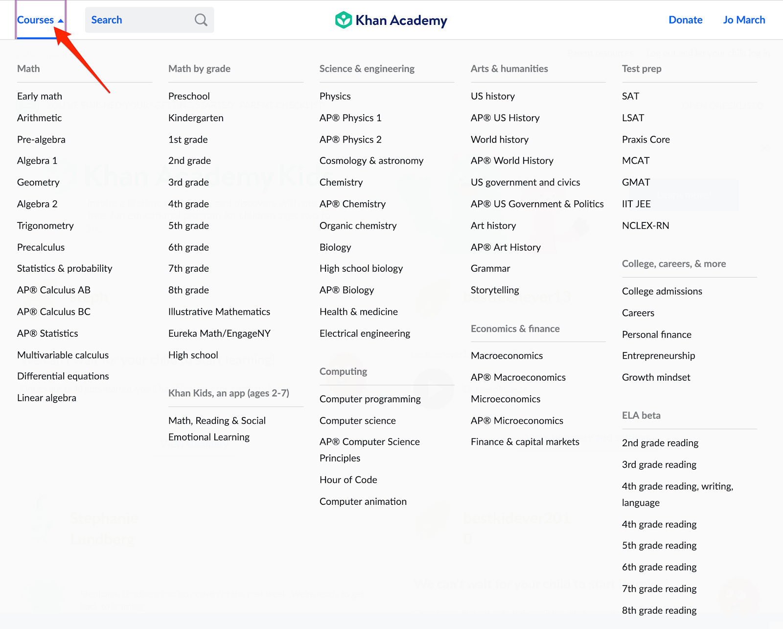Choose World history in Arts & humanities
Screen dimensions: 783x629
coord(500,139)
